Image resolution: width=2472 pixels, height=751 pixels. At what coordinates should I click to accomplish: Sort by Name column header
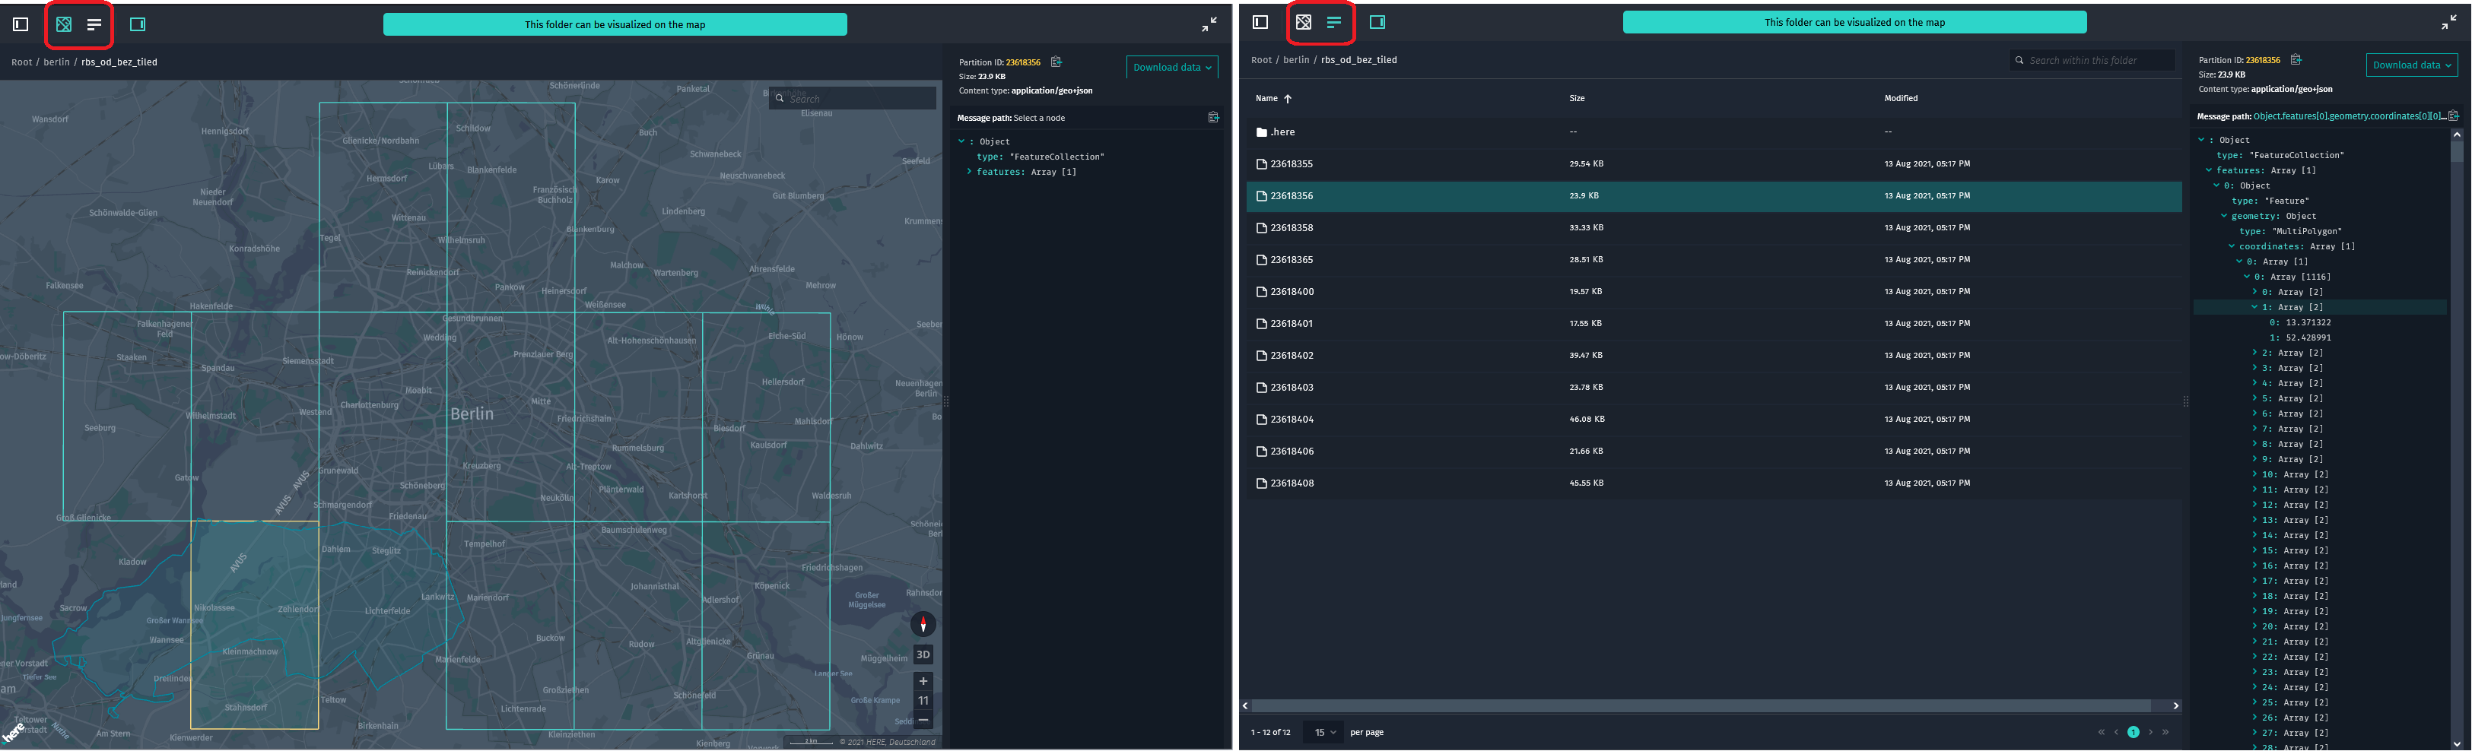point(1273,98)
